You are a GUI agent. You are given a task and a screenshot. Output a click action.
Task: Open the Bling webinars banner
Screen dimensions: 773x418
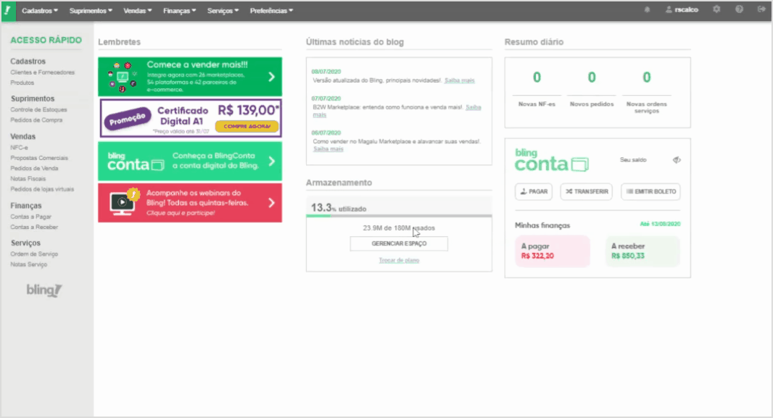click(x=190, y=203)
